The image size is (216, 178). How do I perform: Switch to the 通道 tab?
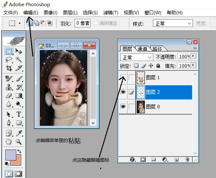pos(142,49)
